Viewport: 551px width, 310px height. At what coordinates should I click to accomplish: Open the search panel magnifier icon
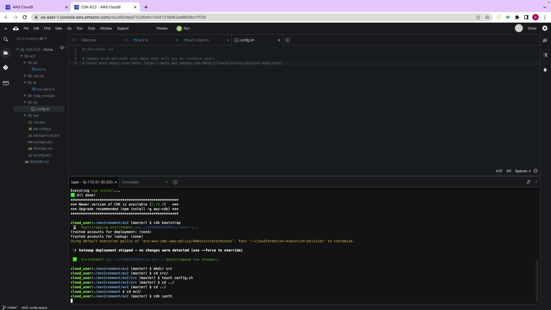[x=5, y=39]
